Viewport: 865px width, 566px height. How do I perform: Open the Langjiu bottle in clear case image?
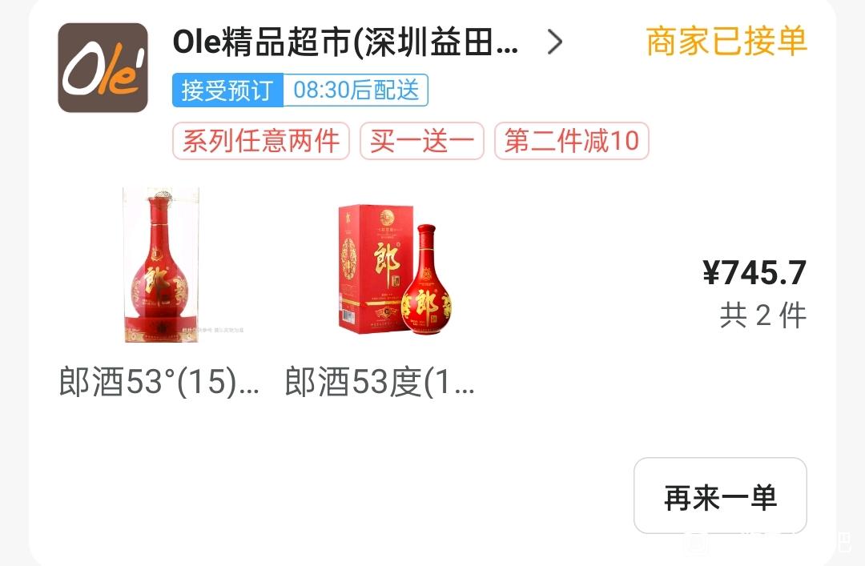(160, 265)
